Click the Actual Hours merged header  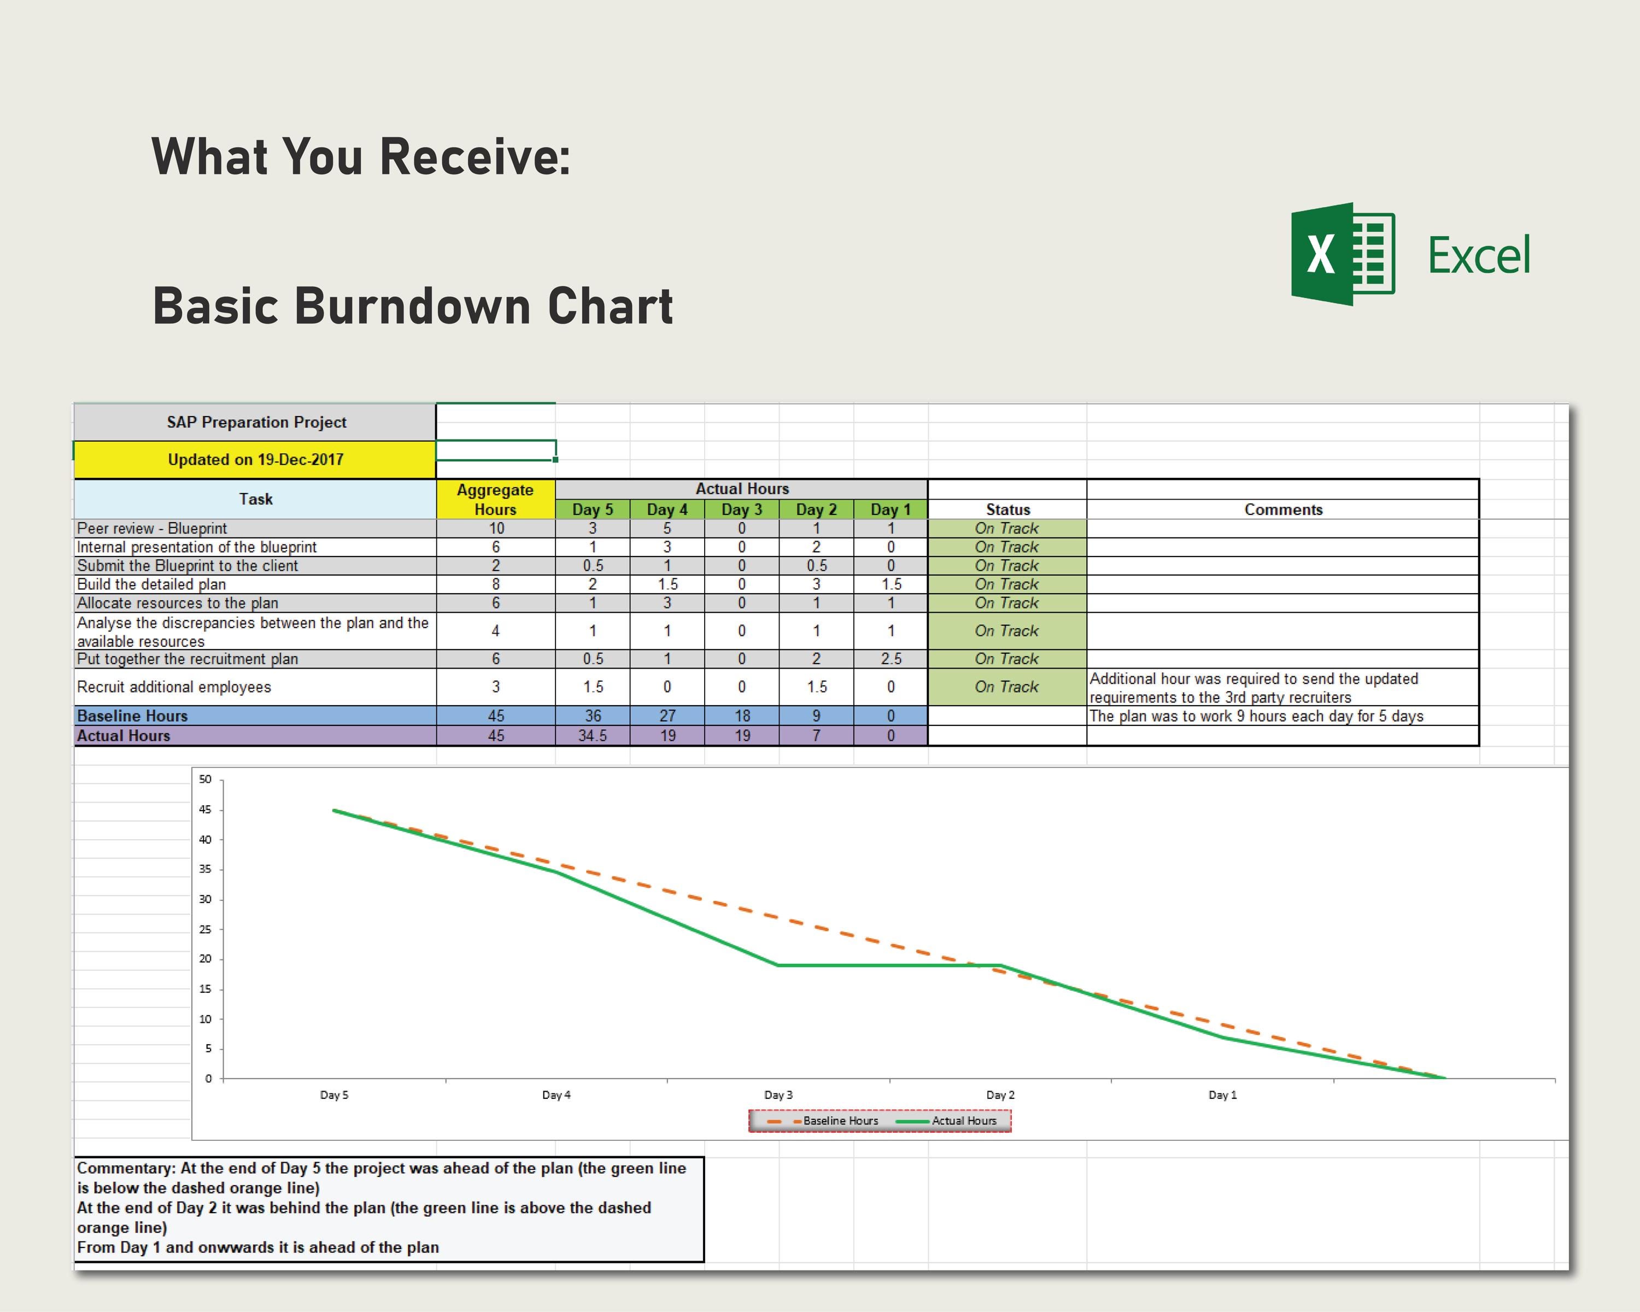coord(742,489)
